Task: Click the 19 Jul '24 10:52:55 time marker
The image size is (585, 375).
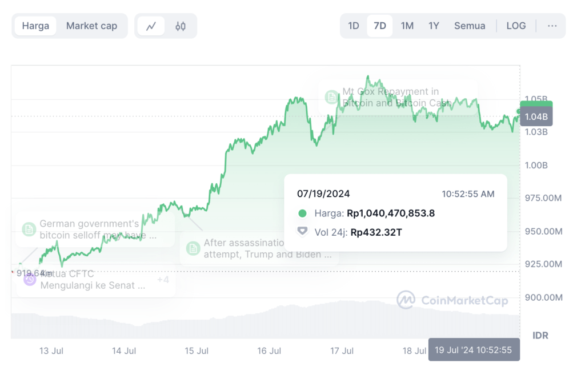Action: click(x=474, y=350)
